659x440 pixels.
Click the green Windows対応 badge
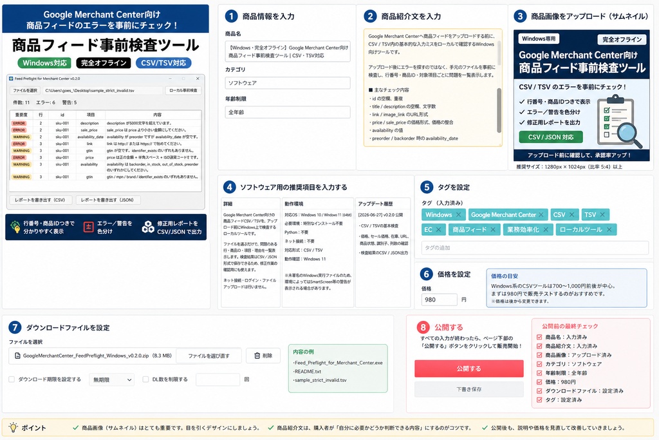pyautogui.click(x=44, y=63)
